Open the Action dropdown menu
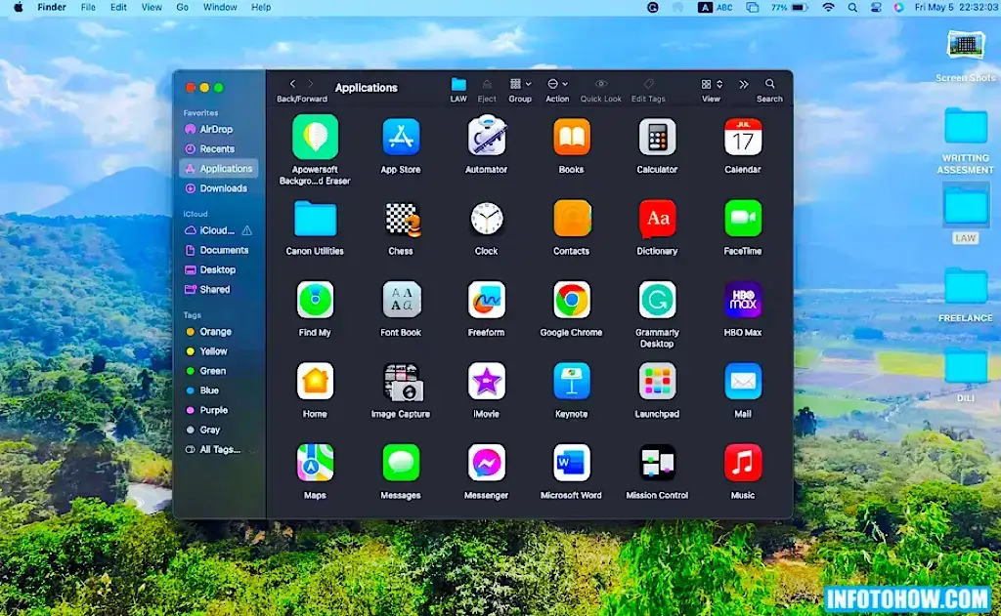1001x616 pixels. tap(557, 84)
